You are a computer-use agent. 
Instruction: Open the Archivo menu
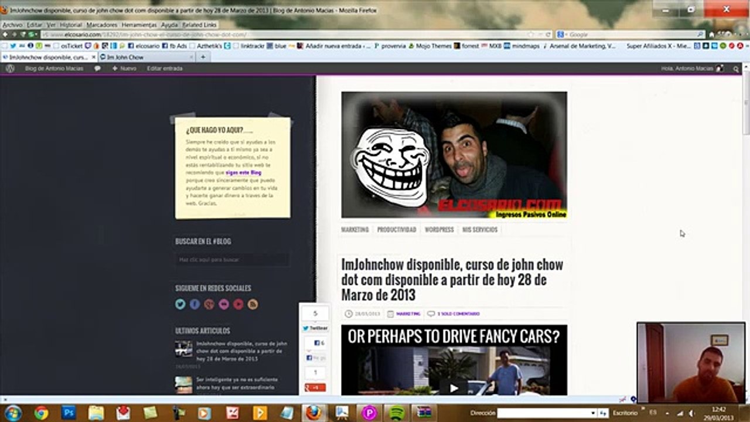(12, 25)
